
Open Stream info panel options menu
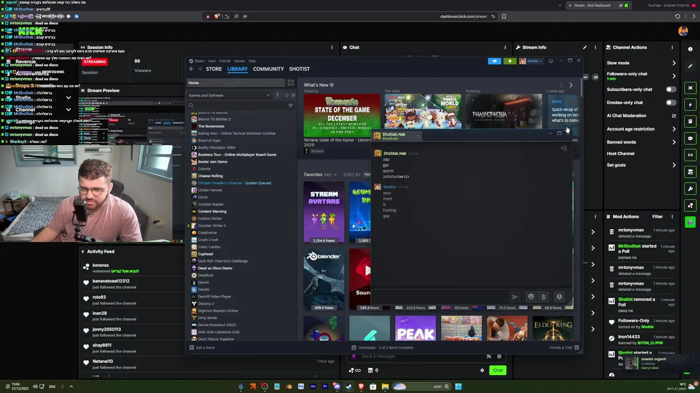click(595, 47)
